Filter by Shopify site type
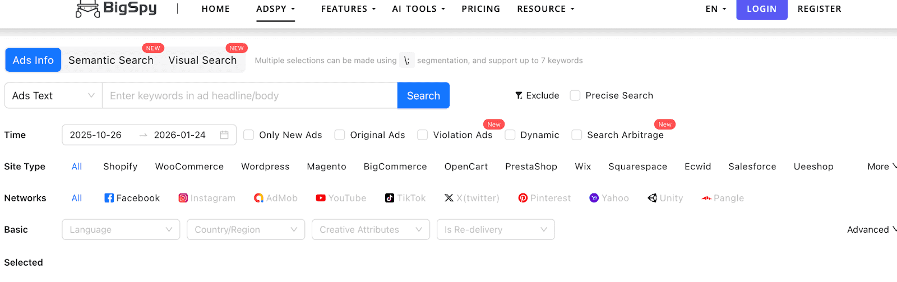Screen dimensions: 897x282 pyautogui.click(x=121, y=167)
